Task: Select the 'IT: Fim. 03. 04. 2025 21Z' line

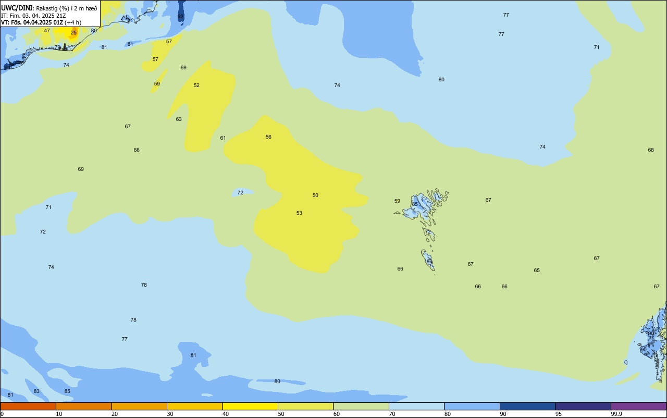Action: (x=33, y=16)
